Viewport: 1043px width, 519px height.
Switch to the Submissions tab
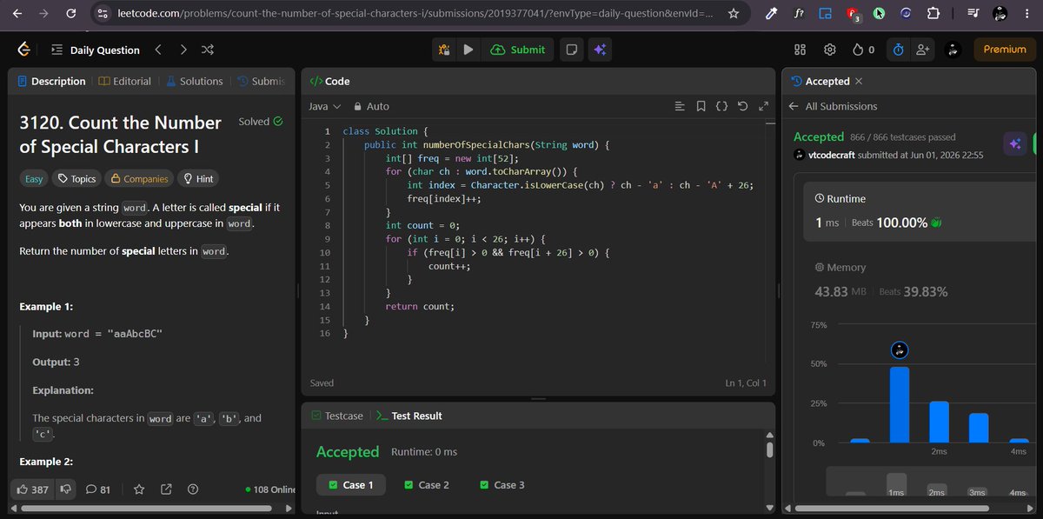pyautogui.click(x=262, y=81)
